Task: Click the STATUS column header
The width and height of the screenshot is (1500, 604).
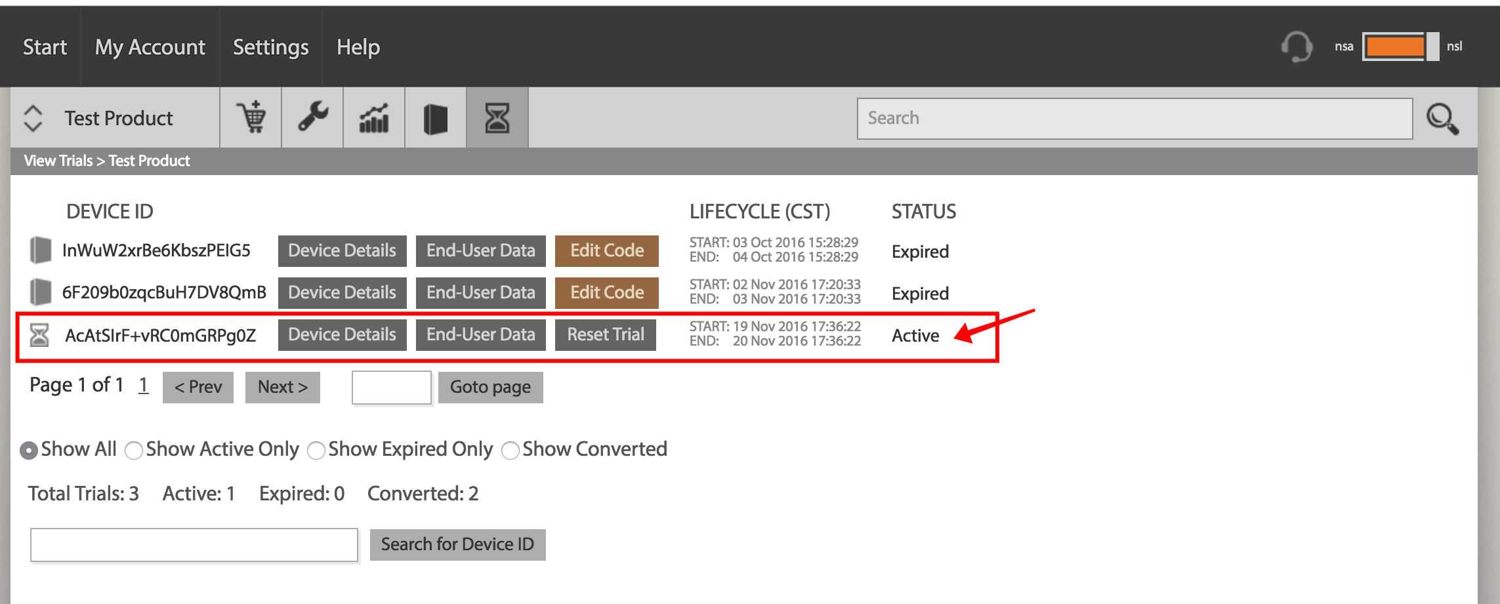Action: point(924,212)
